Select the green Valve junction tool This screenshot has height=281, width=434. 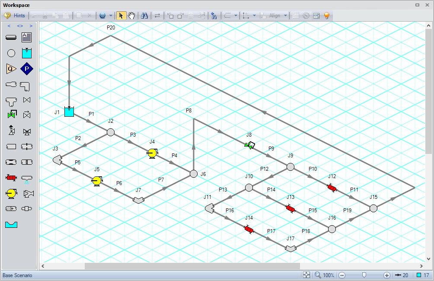(10, 114)
